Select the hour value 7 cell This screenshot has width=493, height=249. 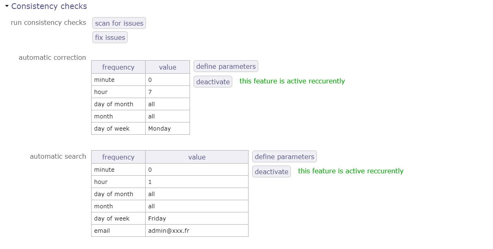coord(167,92)
